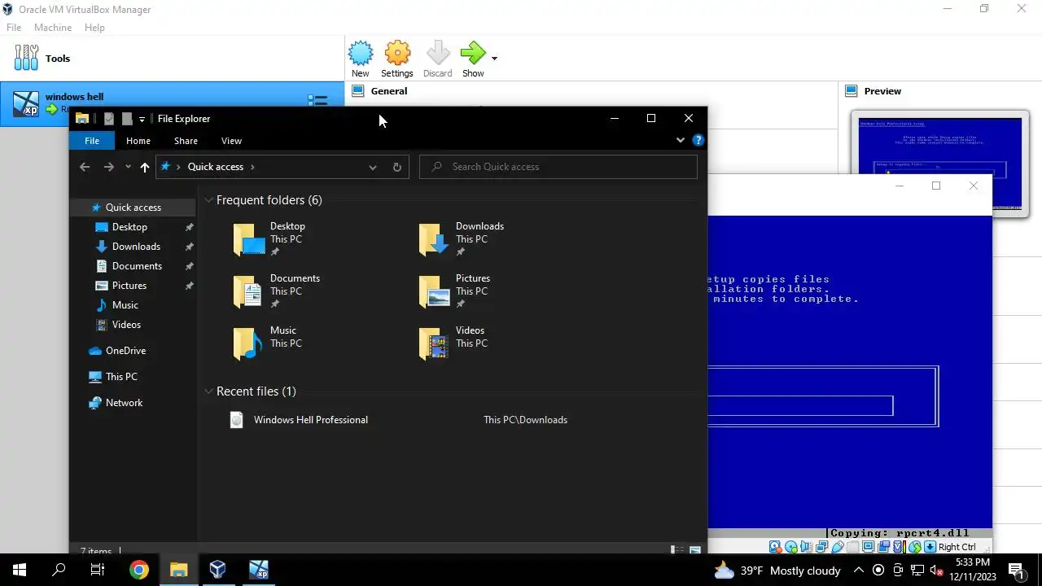
Task: Select the windows hell VM entry
Action: pos(172,103)
